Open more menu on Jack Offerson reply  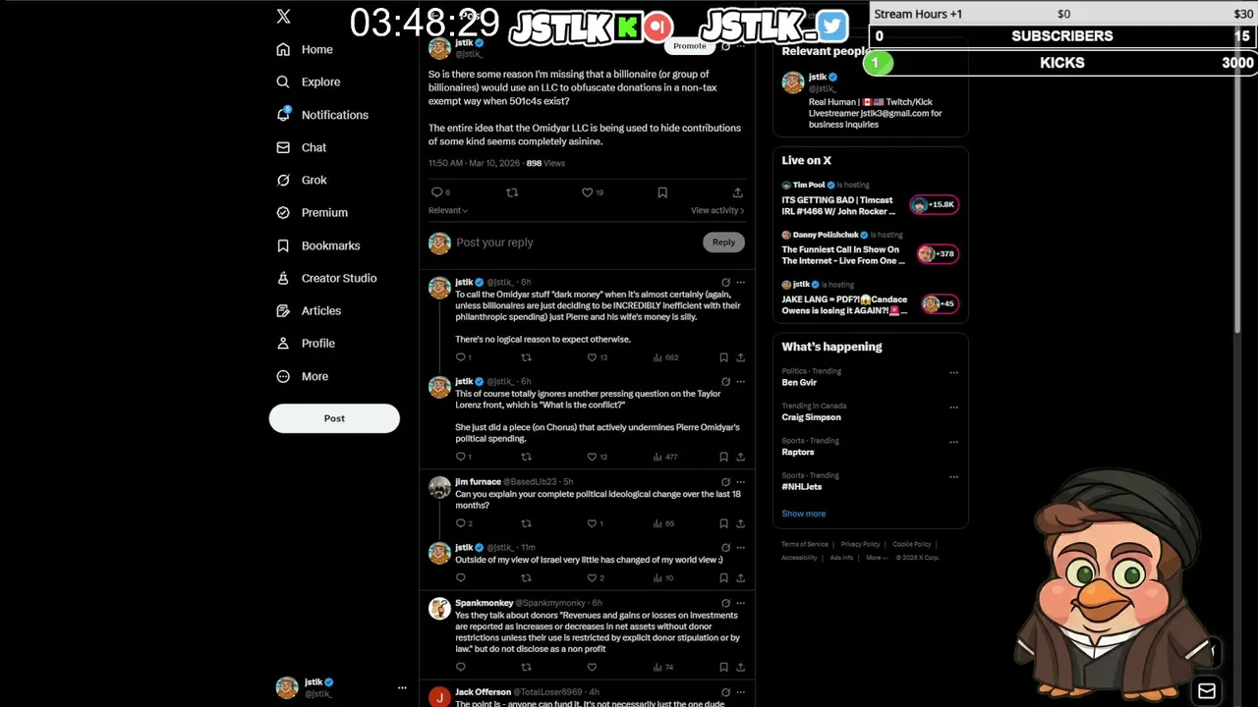(x=740, y=692)
